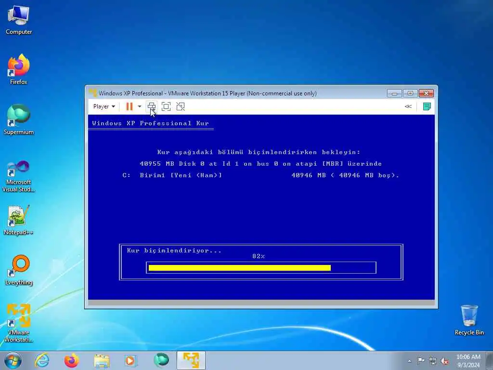Switch to VMware Player taskbar button

pyautogui.click(x=191, y=360)
